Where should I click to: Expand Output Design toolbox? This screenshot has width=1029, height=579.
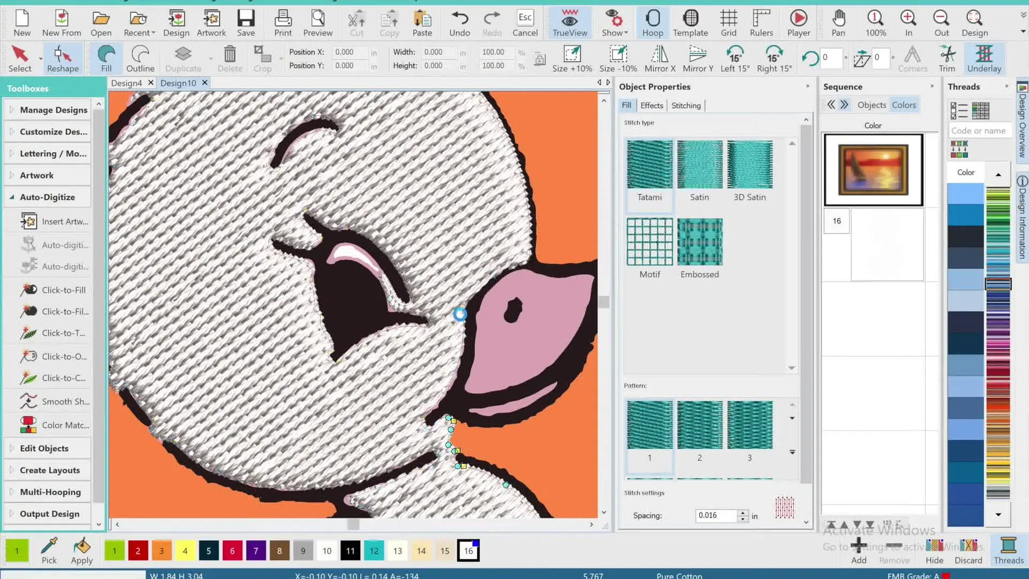[48, 514]
